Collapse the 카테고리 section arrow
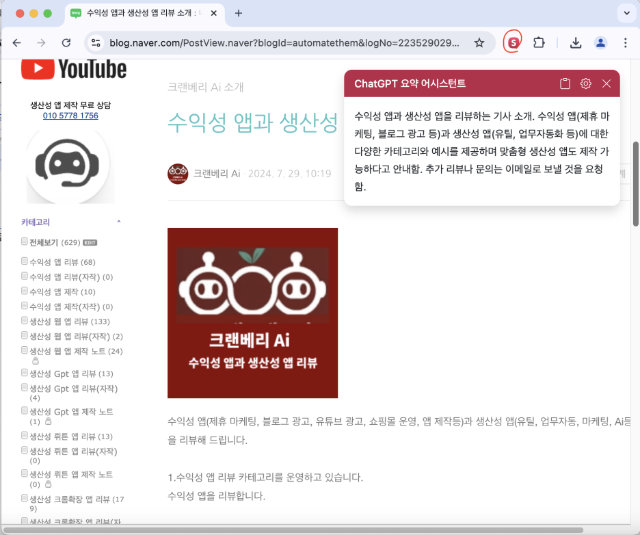Screen dimensions: 640x535 [x=119, y=222]
